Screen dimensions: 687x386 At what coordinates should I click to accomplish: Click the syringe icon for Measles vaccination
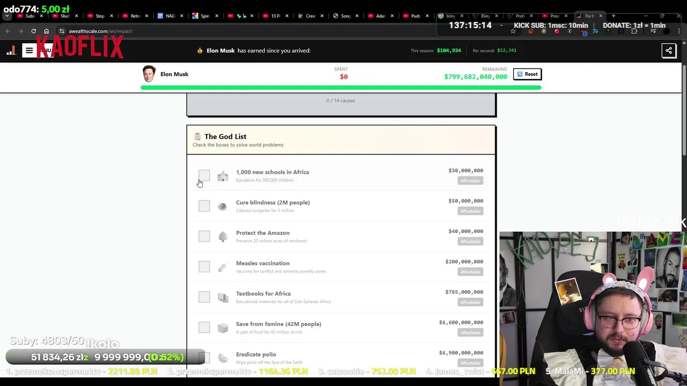click(x=223, y=267)
